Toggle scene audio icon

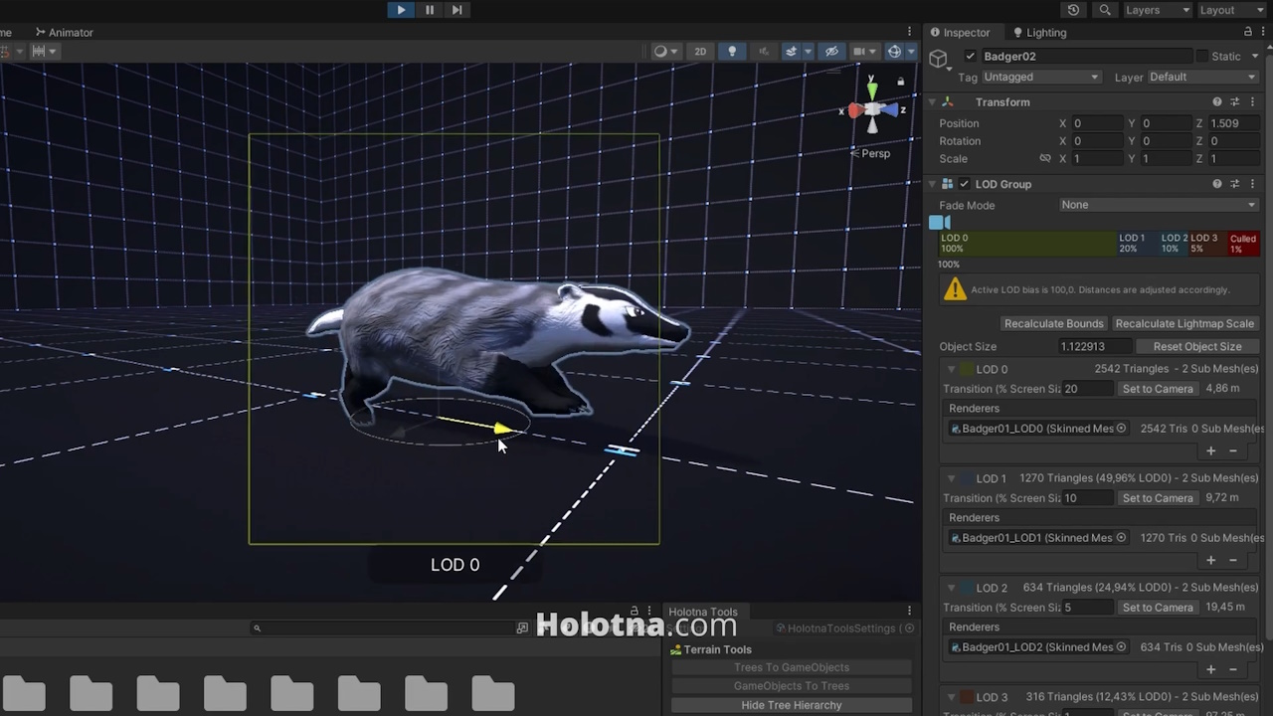(x=763, y=52)
